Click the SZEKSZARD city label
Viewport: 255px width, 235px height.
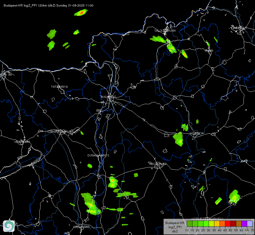pyautogui.click(x=81, y=227)
